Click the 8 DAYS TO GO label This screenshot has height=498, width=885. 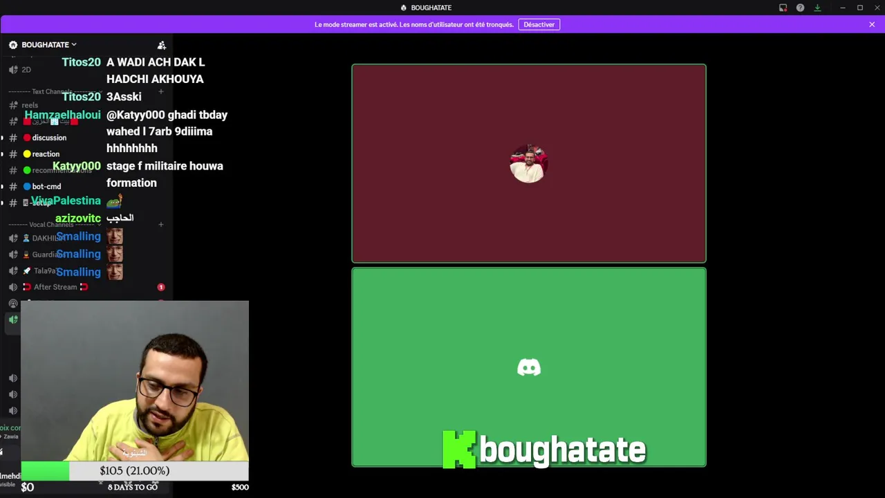tap(133, 487)
